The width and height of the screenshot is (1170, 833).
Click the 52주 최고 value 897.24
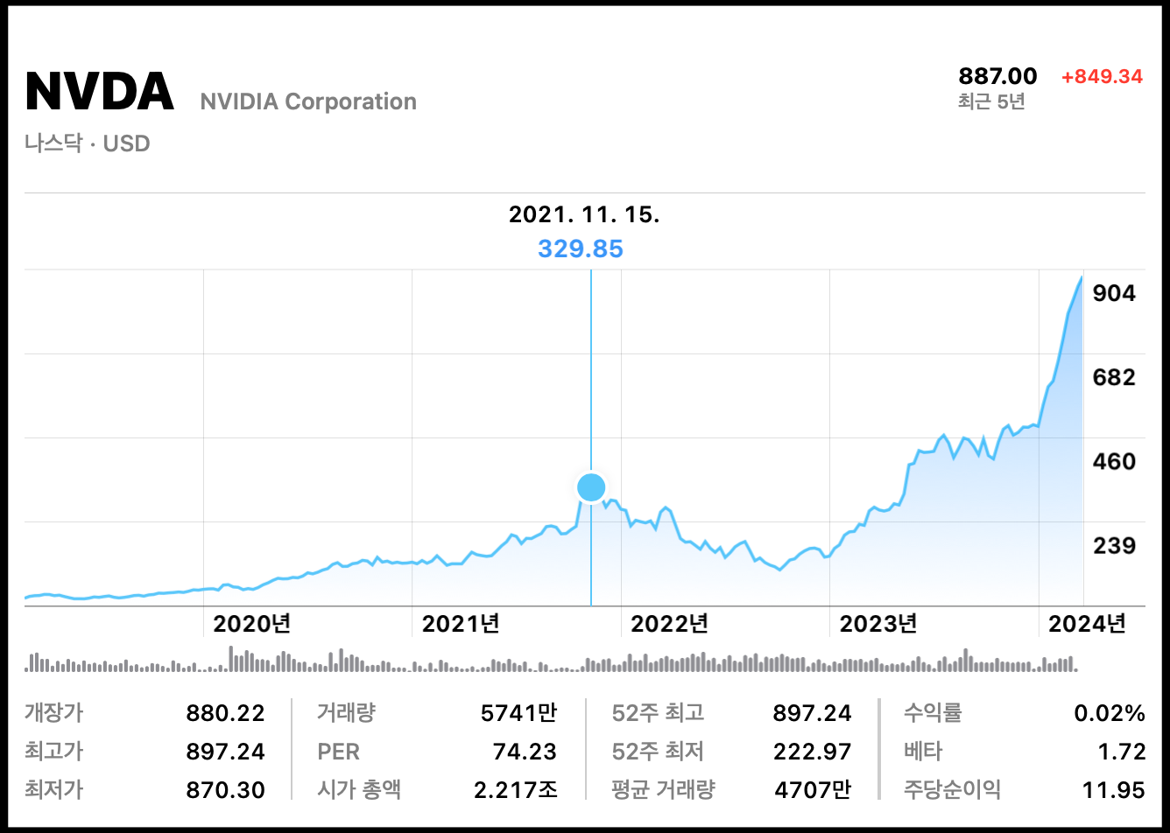click(812, 713)
